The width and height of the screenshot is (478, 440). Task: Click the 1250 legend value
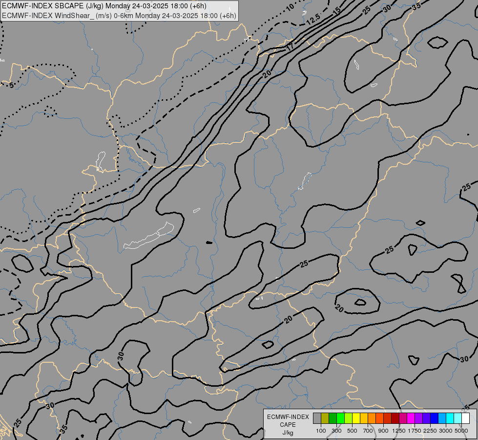click(399, 431)
